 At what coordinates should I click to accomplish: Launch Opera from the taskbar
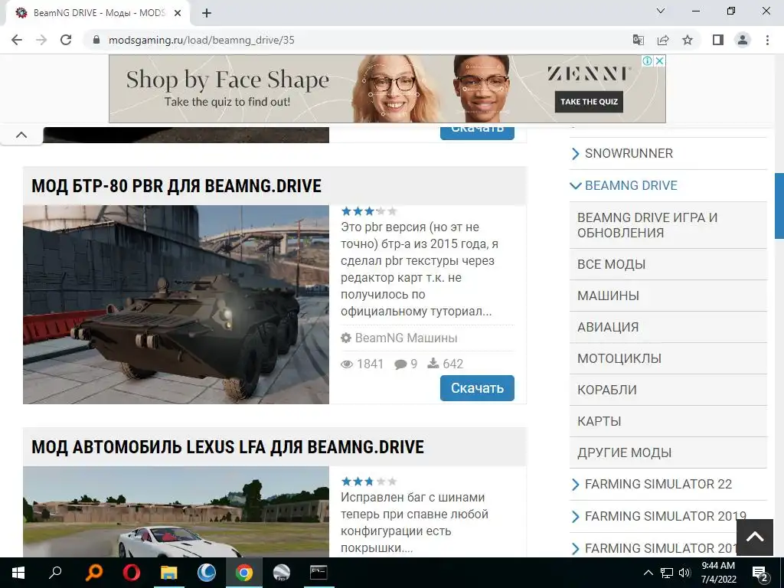click(x=131, y=573)
